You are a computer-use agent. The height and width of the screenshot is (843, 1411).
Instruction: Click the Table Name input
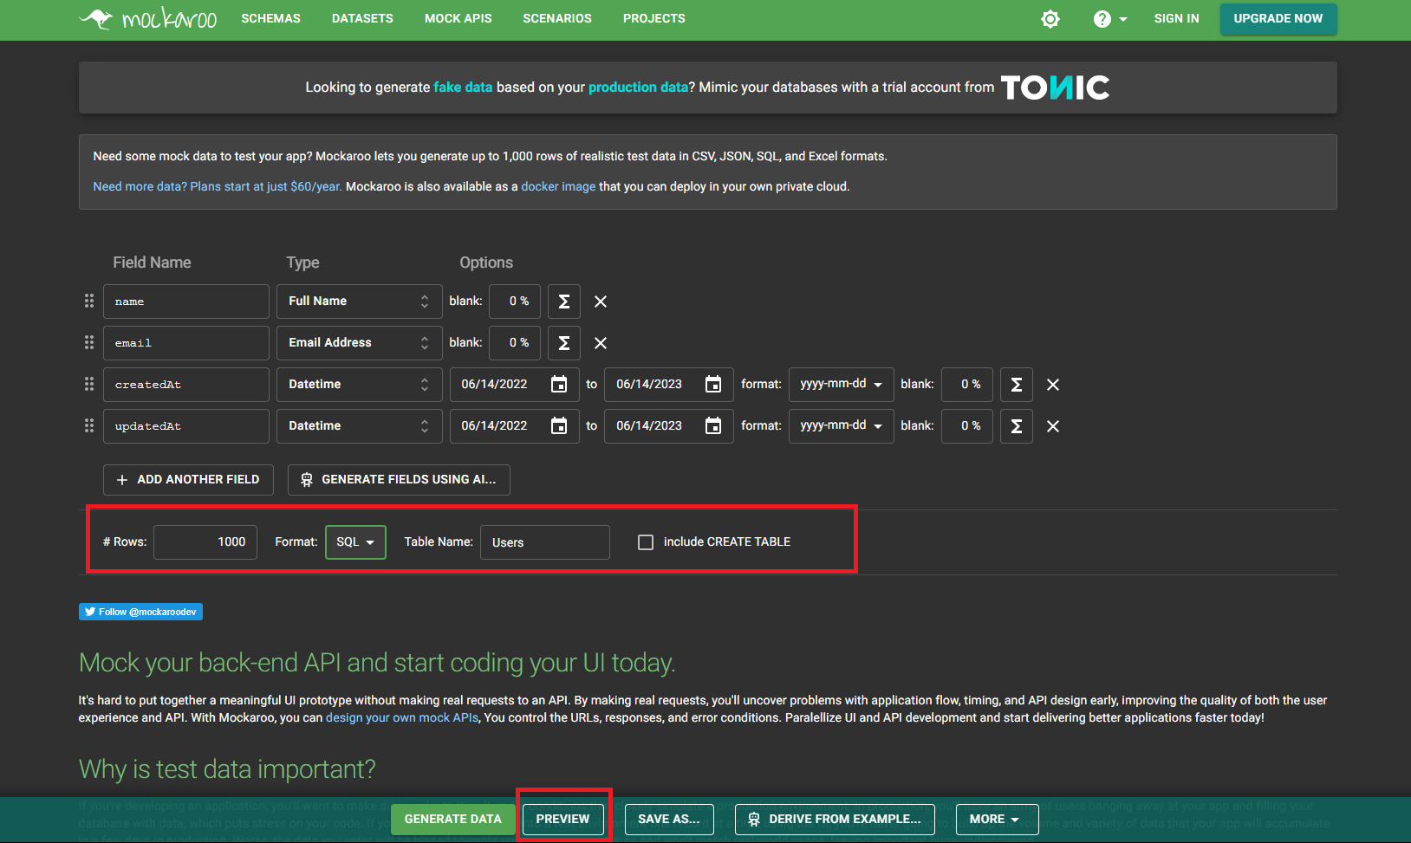coord(545,542)
